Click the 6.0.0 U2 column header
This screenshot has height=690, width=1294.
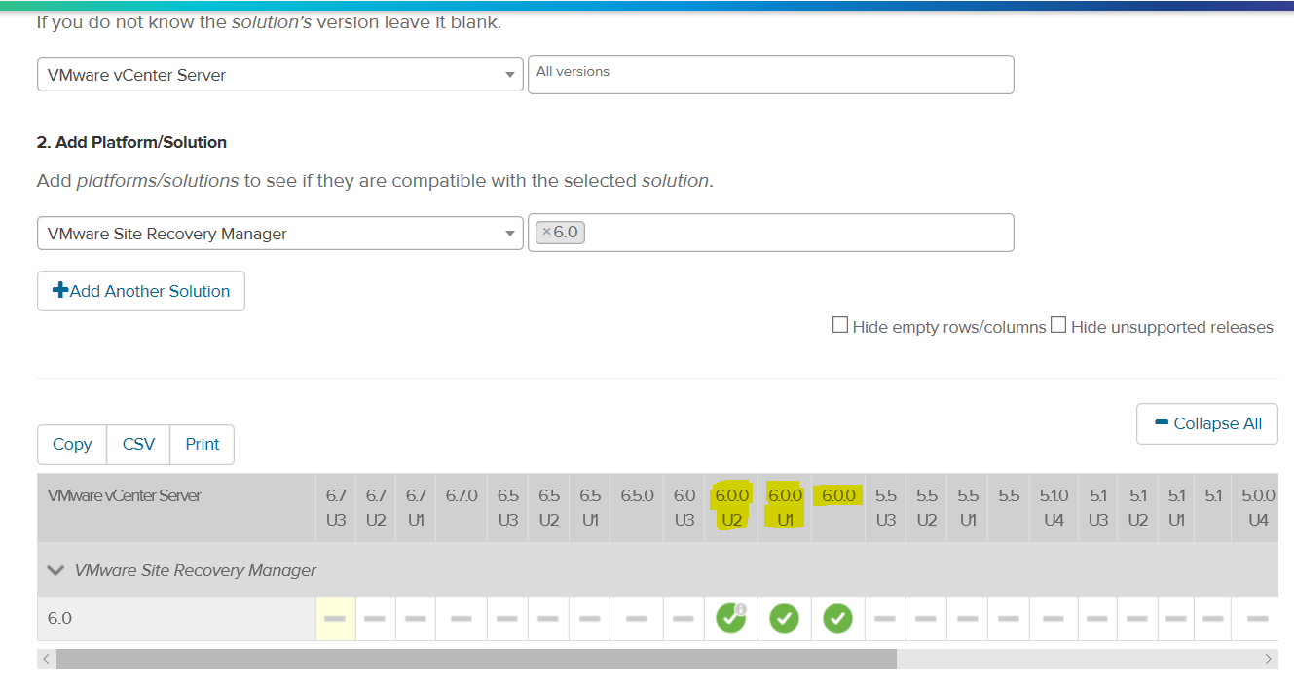point(731,507)
